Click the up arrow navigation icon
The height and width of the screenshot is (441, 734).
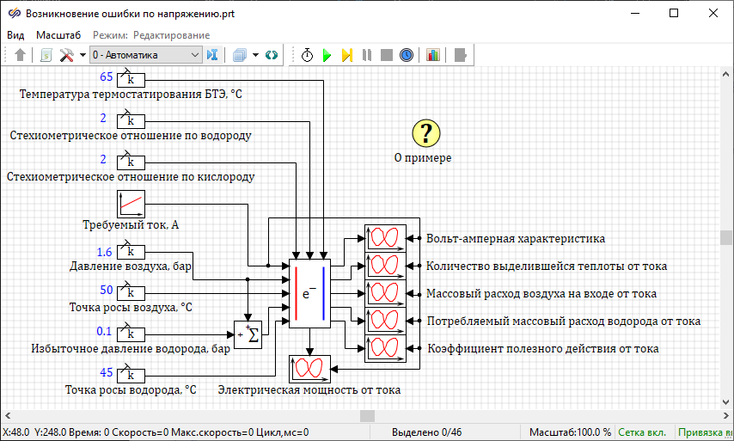pyautogui.click(x=21, y=55)
